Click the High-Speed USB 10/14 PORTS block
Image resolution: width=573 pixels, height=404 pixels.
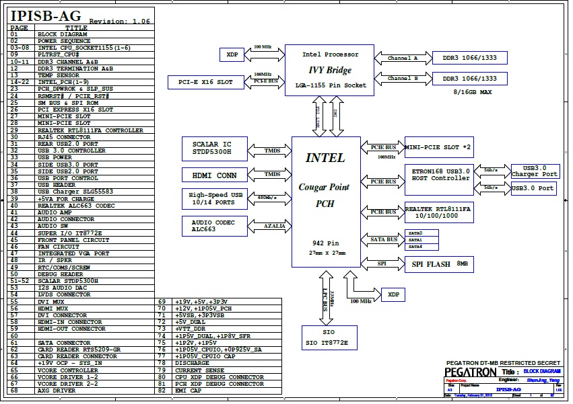coord(215,199)
